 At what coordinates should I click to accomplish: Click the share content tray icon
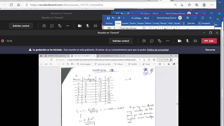[195, 41]
